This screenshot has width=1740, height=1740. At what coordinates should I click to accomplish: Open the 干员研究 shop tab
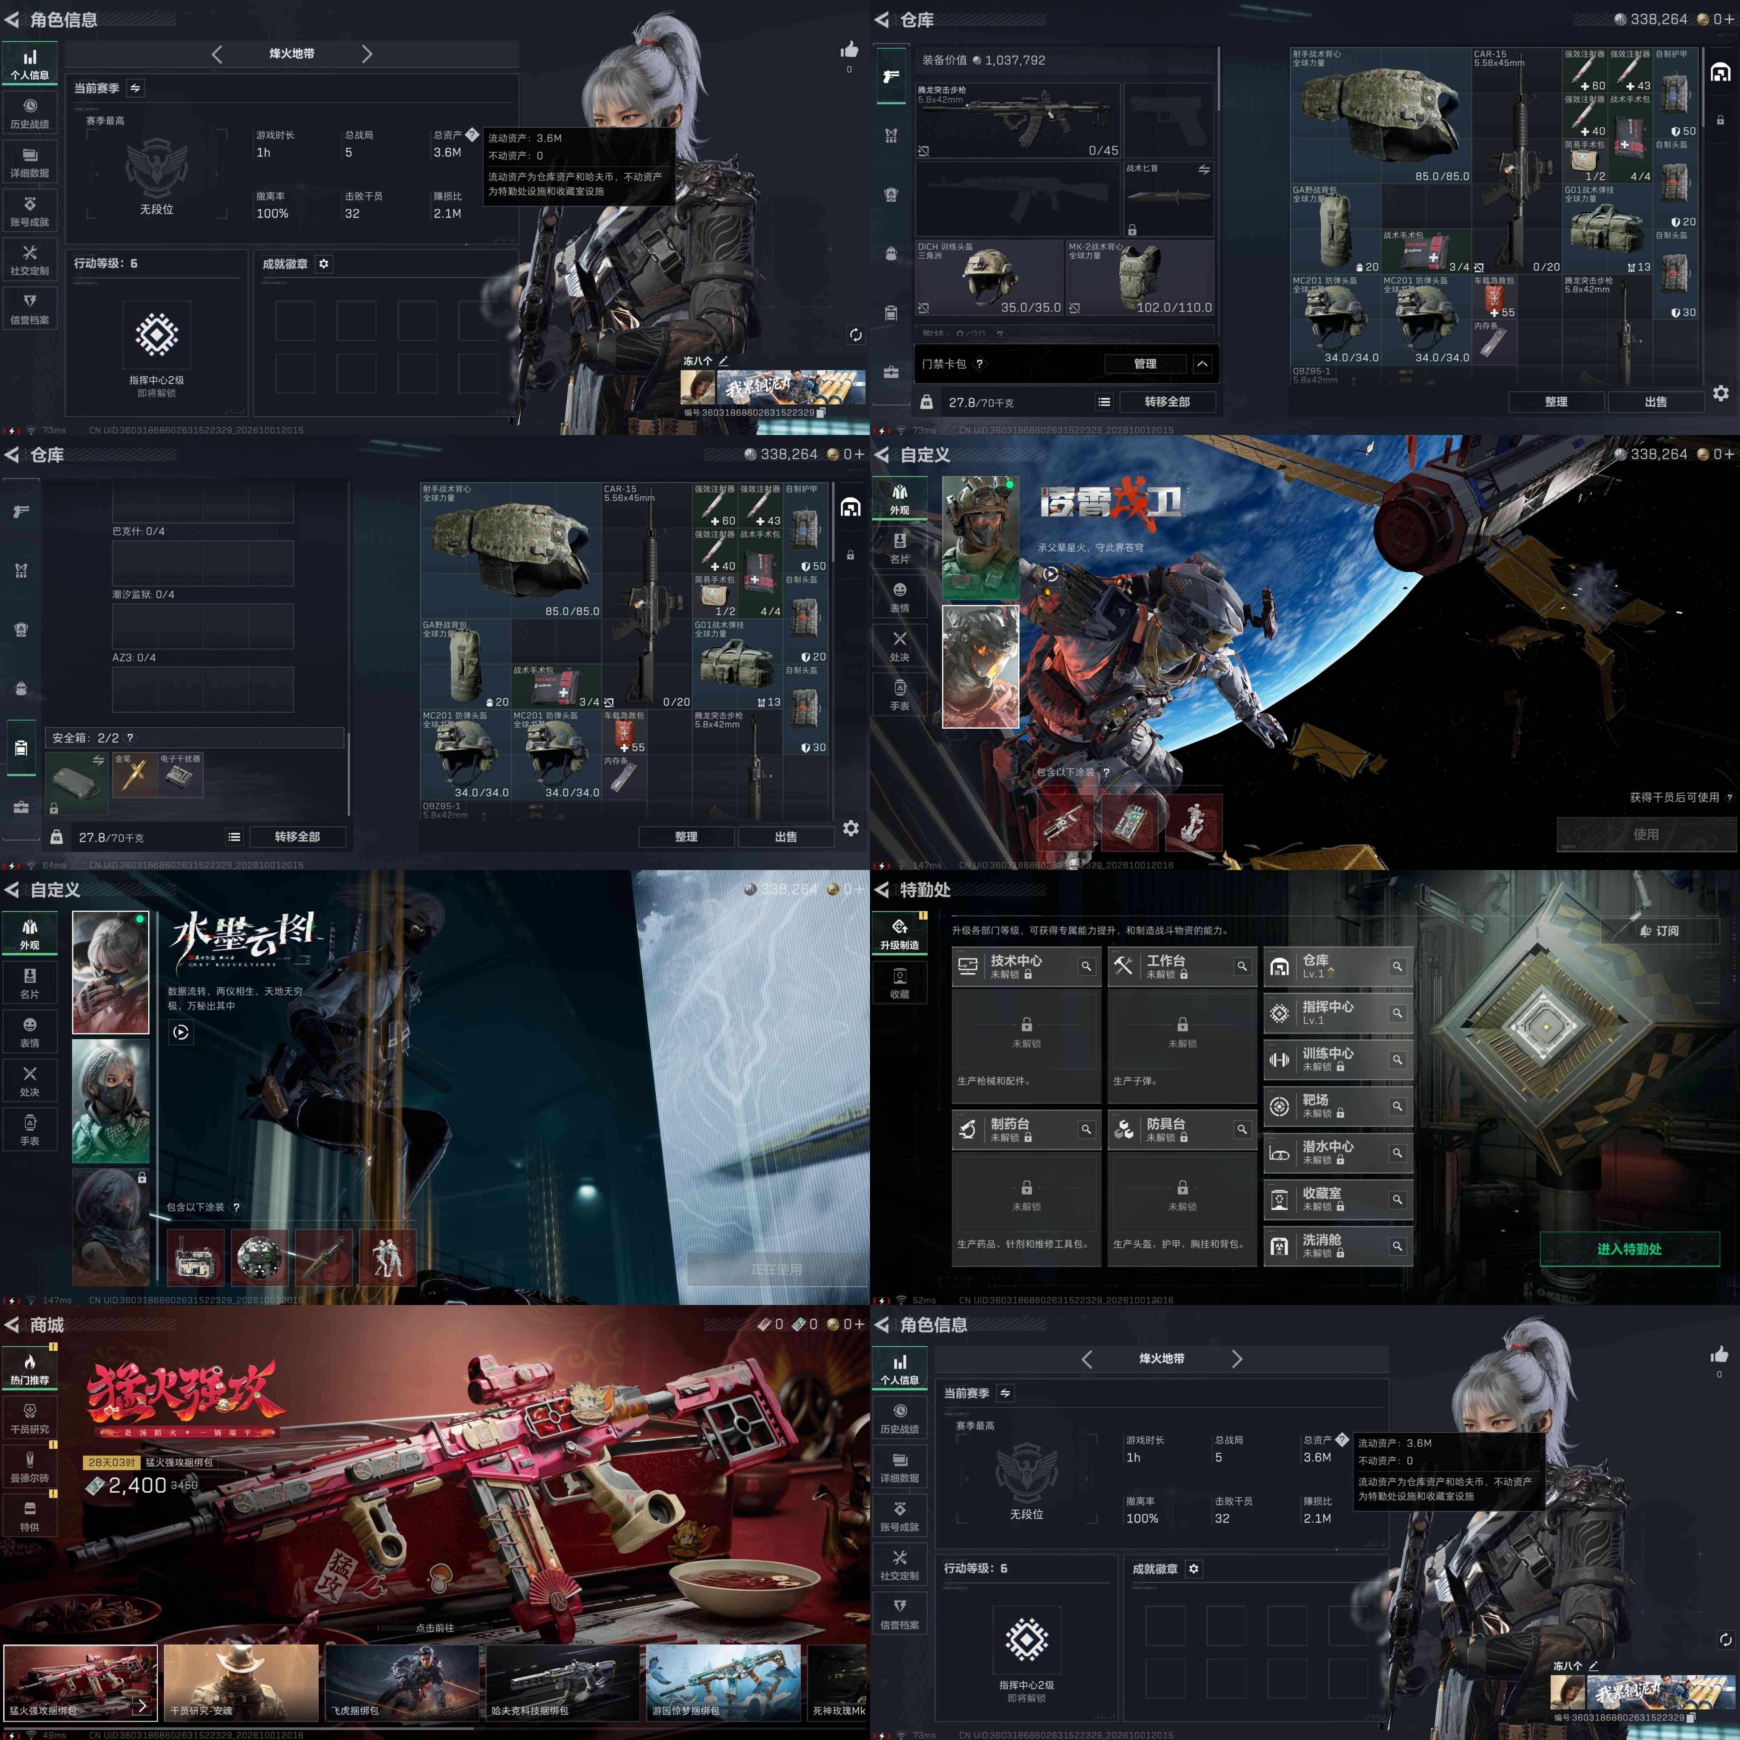(x=30, y=1418)
